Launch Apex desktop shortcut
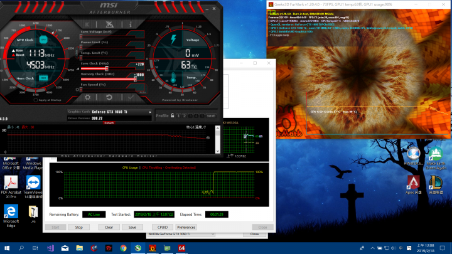 pos(413,184)
